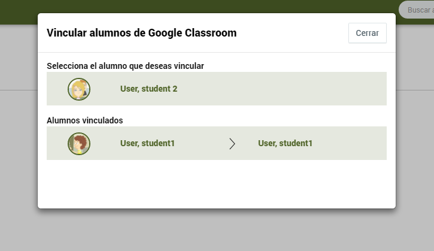The image size is (434, 251).
Task: Click gray backdrop left of the dialog
Action: (19, 138)
